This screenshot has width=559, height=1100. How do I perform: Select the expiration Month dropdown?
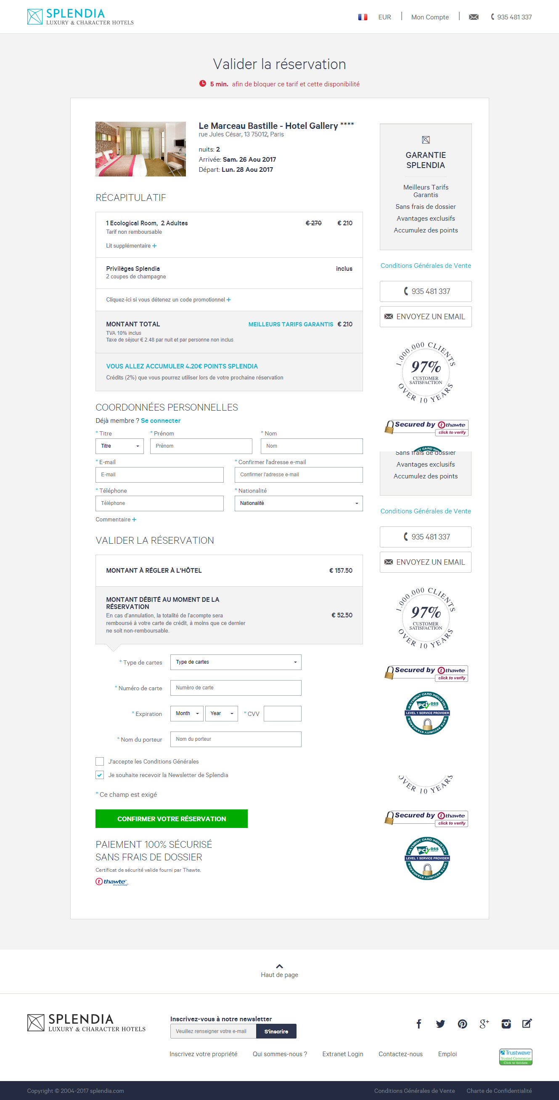click(187, 713)
